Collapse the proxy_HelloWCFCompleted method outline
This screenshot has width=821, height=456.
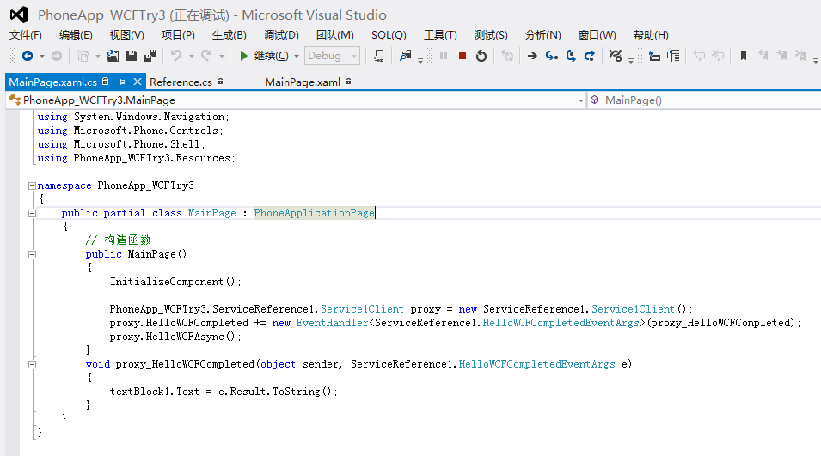[x=32, y=364]
